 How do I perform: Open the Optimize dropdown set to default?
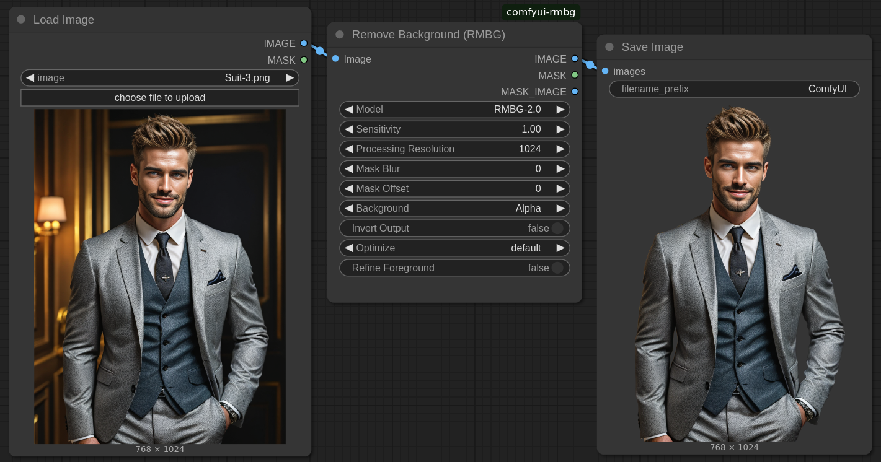(454, 248)
